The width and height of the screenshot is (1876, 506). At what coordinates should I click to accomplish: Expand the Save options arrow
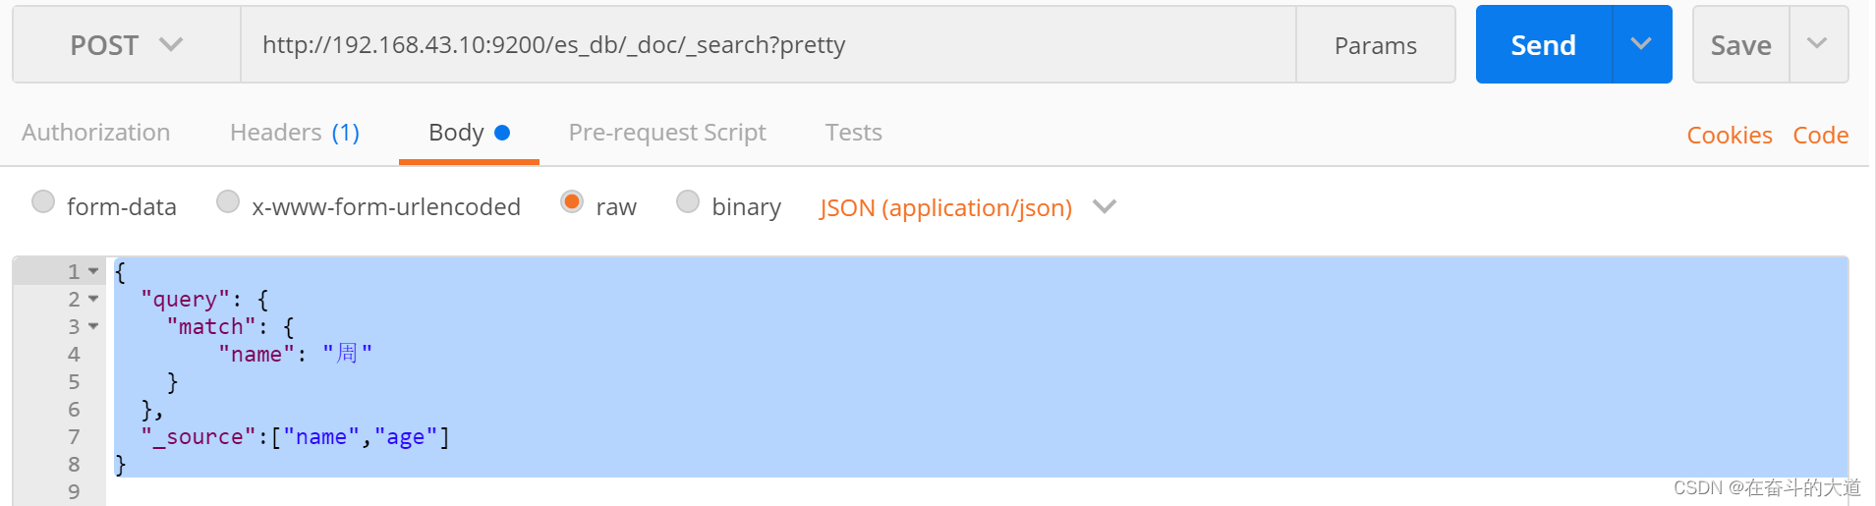(x=1817, y=44)
